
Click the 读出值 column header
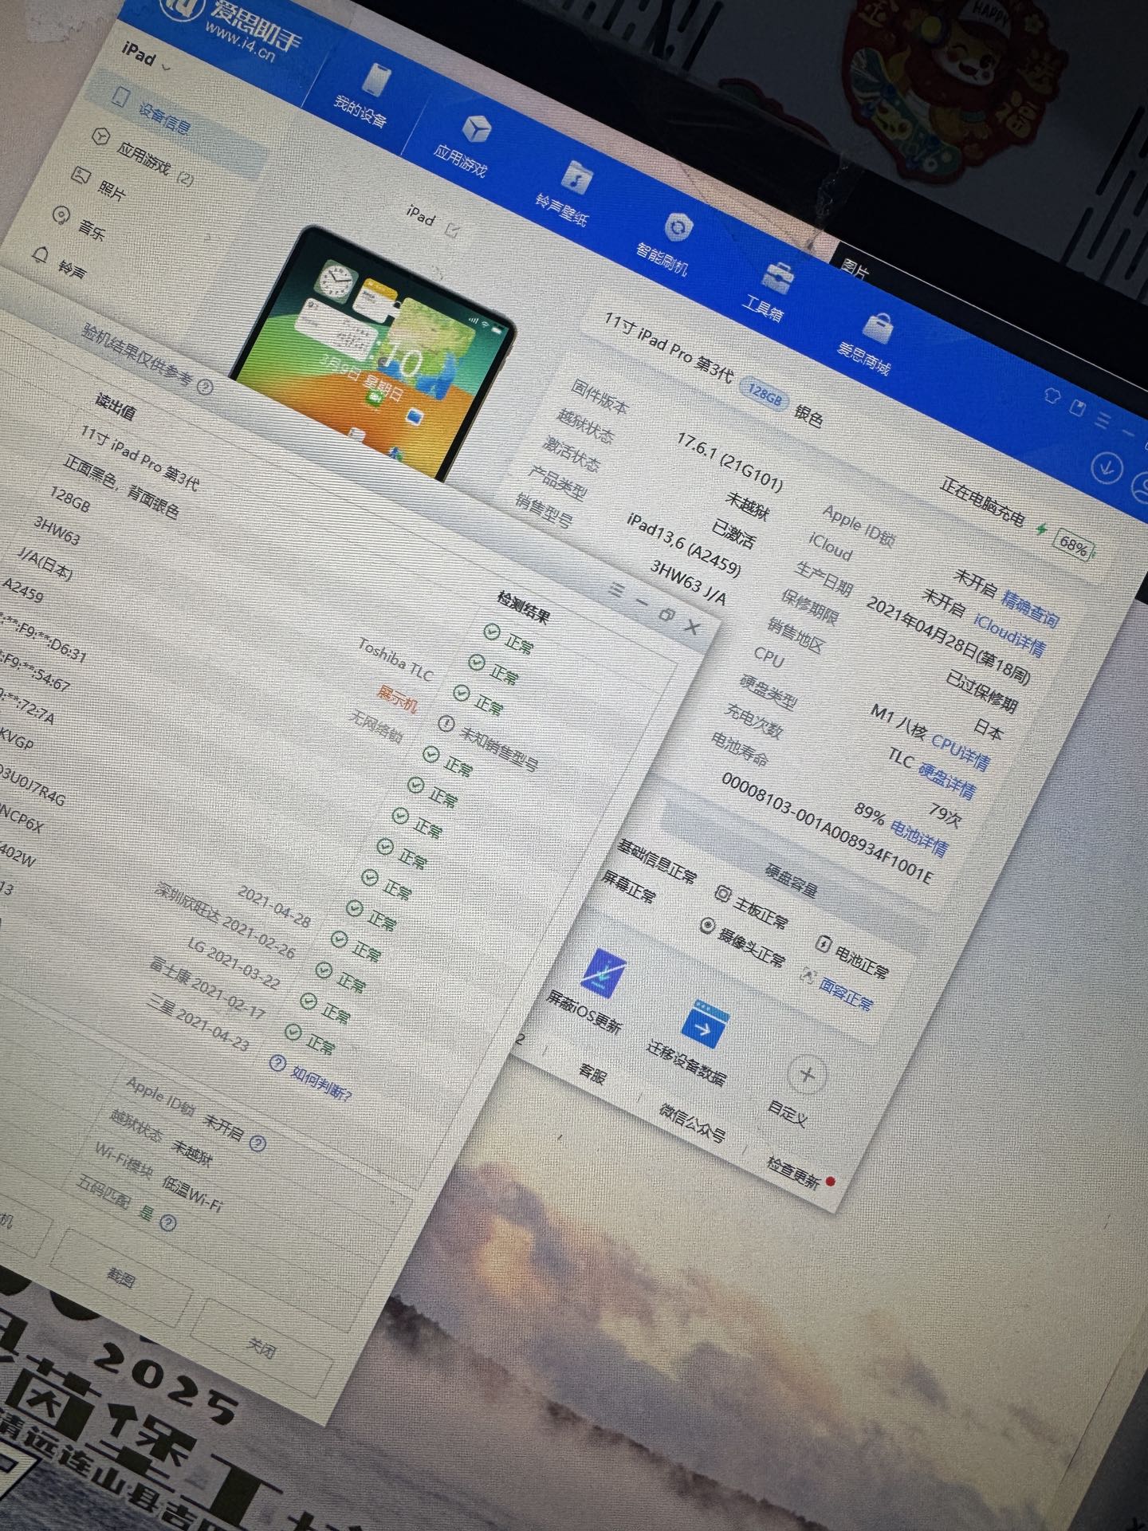(x=116, y=407)
